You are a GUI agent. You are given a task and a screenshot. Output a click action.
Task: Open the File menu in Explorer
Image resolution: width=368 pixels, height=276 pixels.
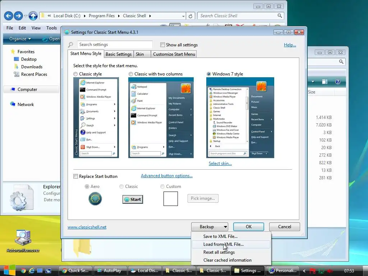[10, 28]
